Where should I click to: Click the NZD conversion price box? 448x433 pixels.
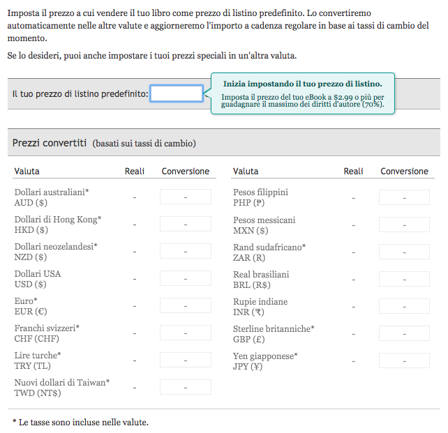186,252
